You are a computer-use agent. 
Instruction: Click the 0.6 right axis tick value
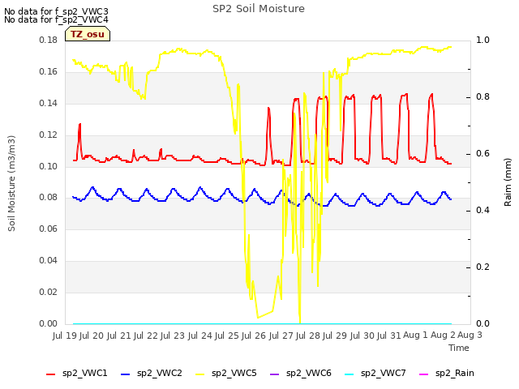pyautogui.click(x=483, y=153)
